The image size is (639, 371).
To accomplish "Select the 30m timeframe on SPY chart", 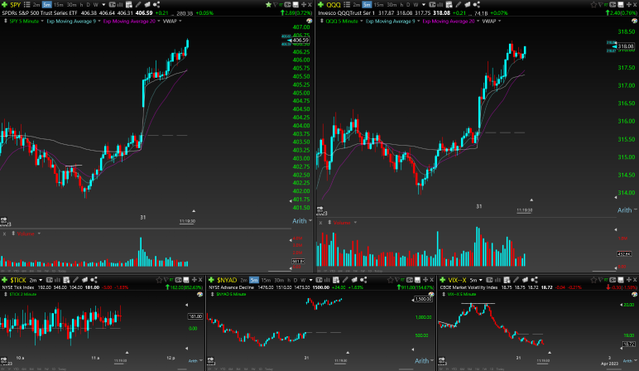I will coord(72,4).
